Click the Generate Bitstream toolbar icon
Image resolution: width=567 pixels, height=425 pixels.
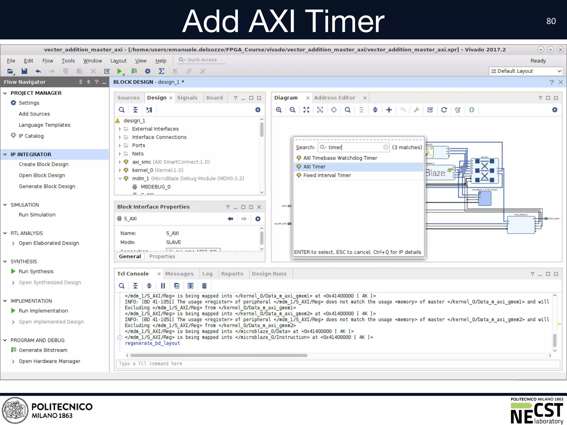pos(134,71)
